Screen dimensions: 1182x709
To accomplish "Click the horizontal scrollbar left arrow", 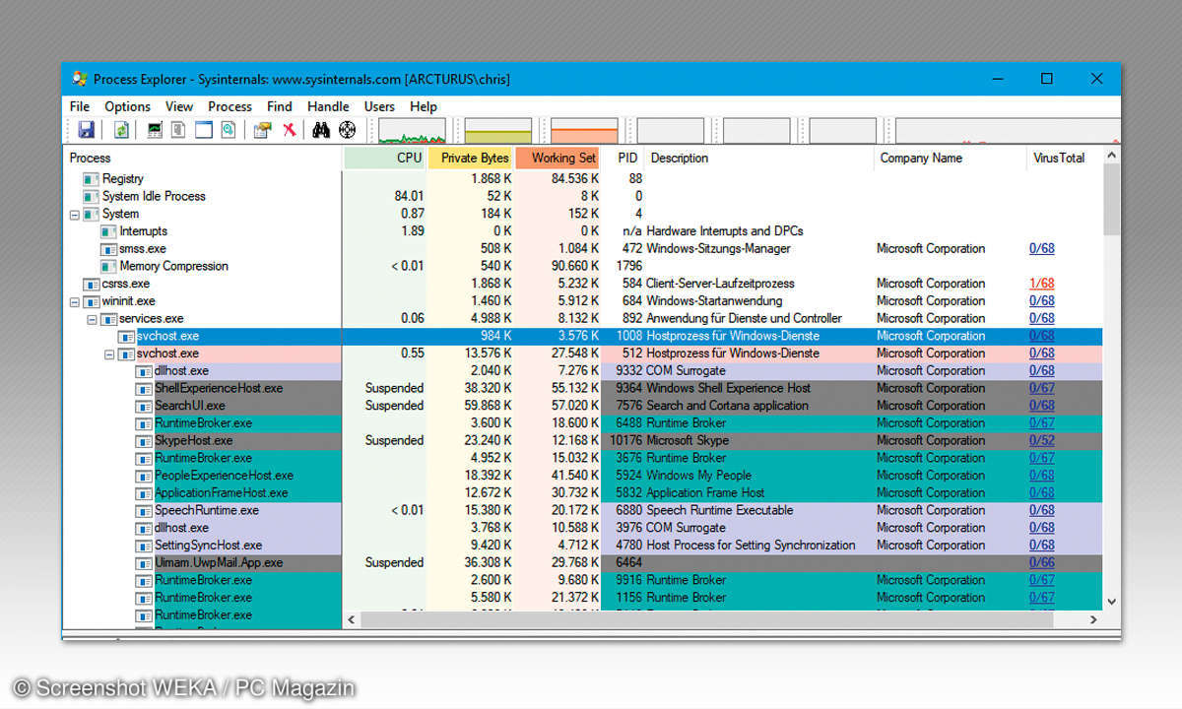I will 352,619.
